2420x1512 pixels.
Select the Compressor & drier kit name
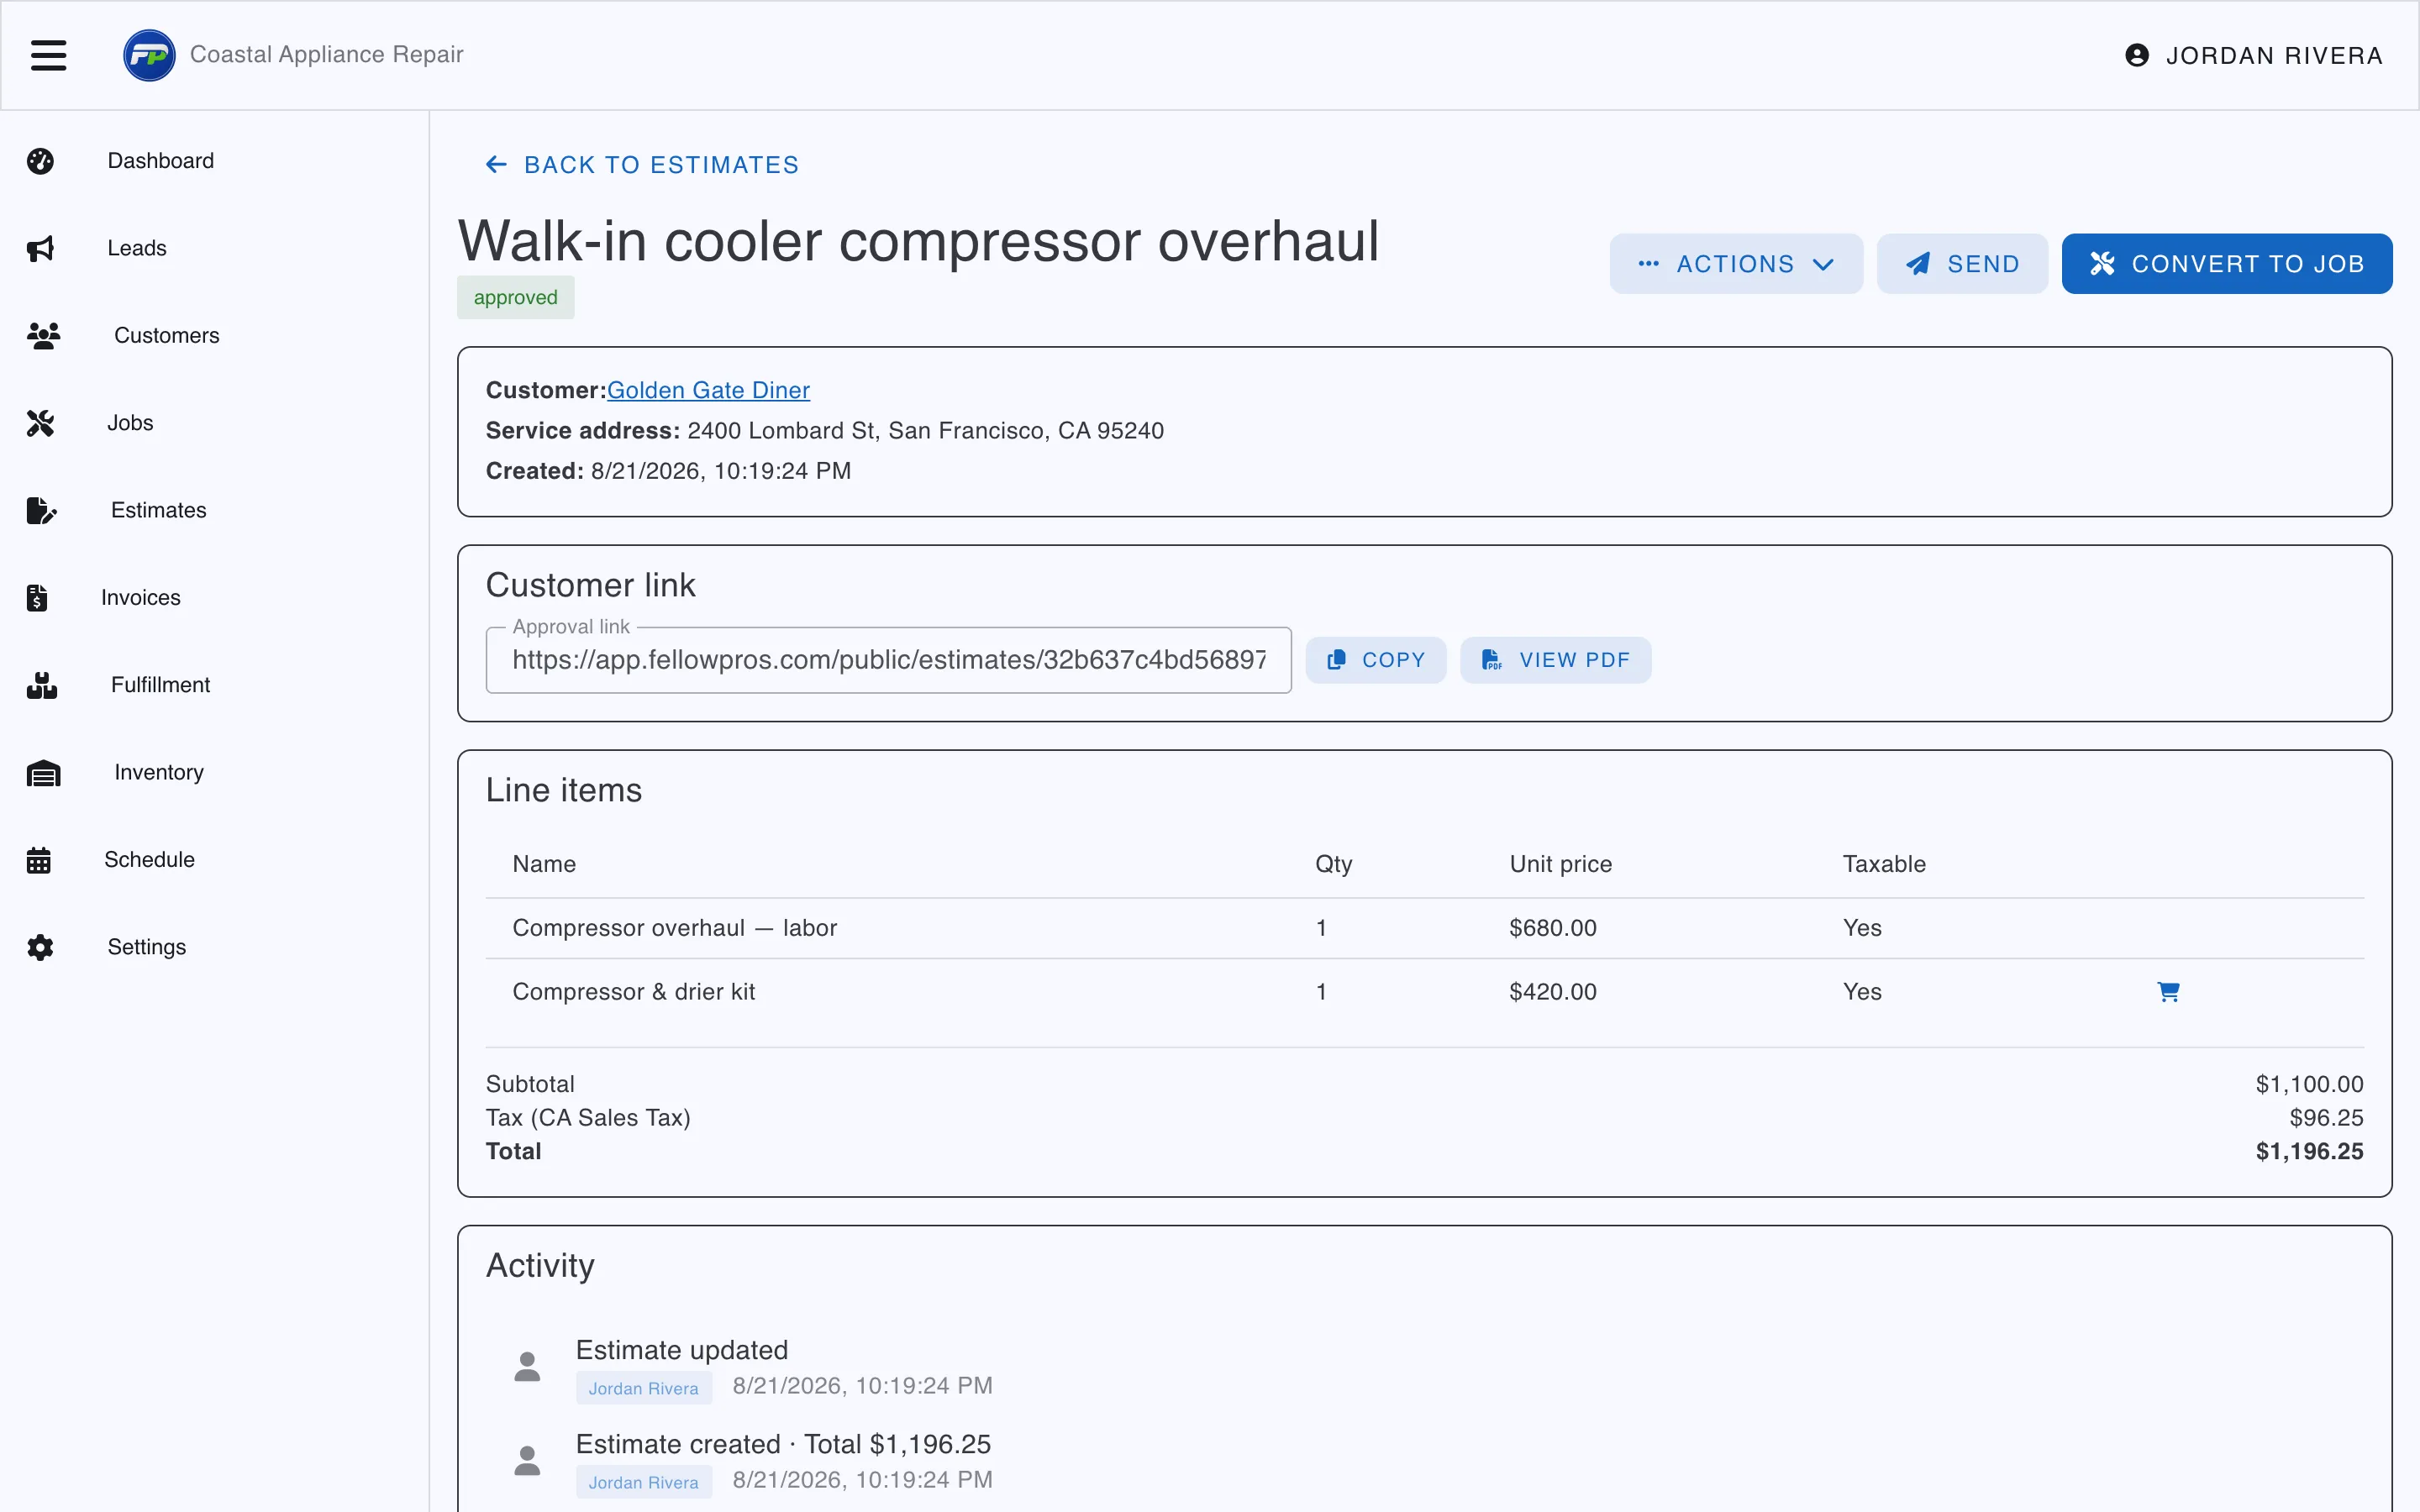634,992
